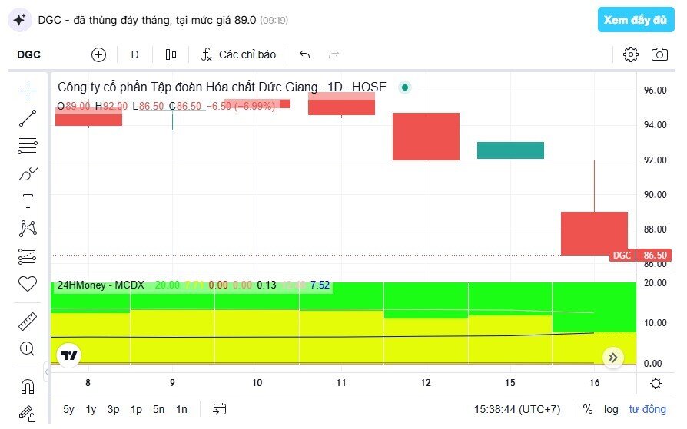Viewport: 687px width, 429px height.
Task: Select the crosshair cursor tool
Action: 28,91
